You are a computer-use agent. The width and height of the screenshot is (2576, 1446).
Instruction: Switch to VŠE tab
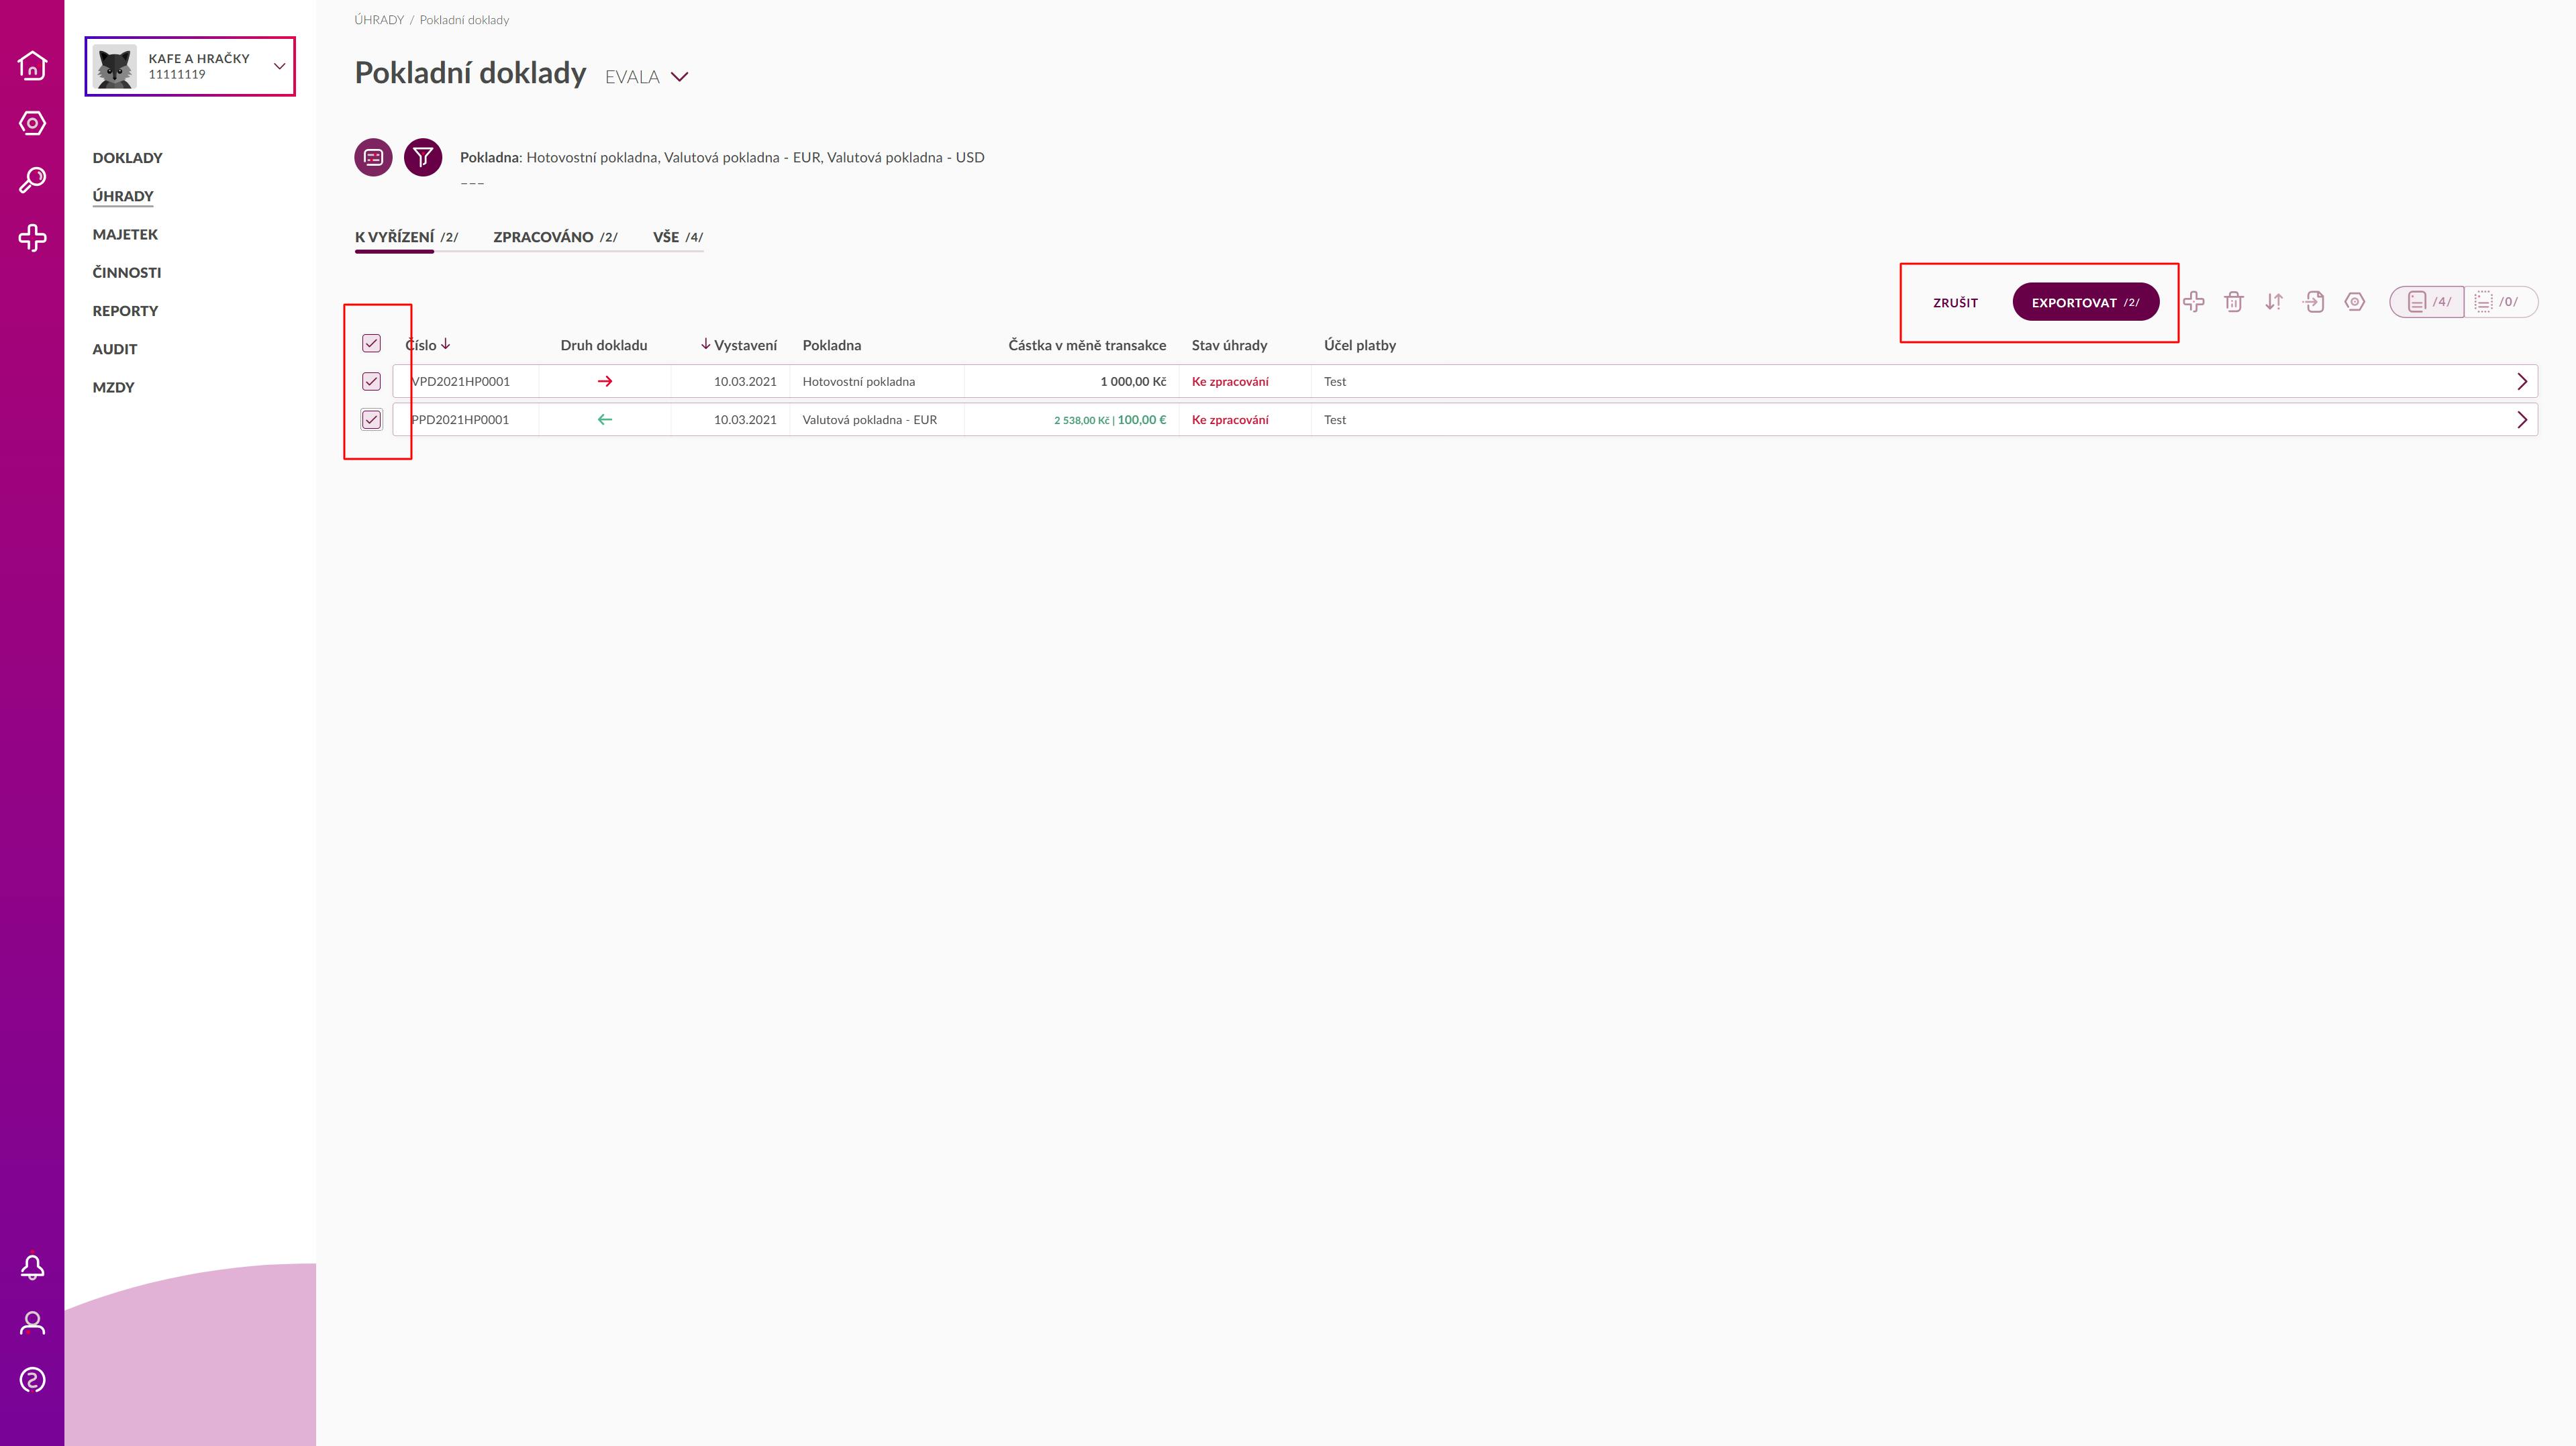[x=678, y=237]
